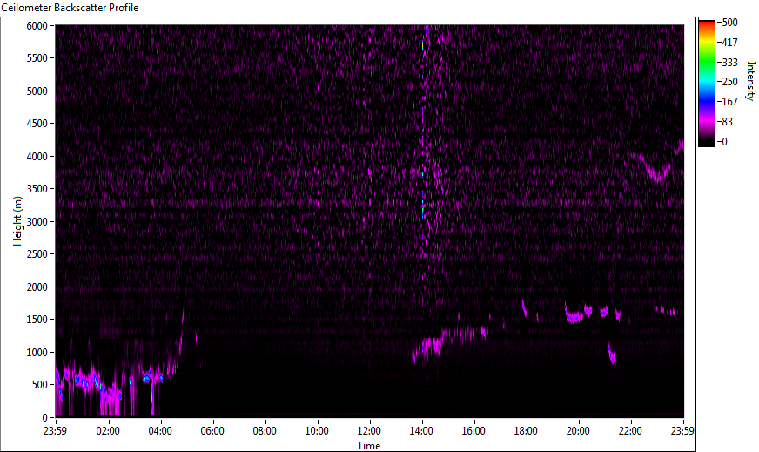Click the 5500 height axis tick
759x452 pixels.
coord(37,58)
